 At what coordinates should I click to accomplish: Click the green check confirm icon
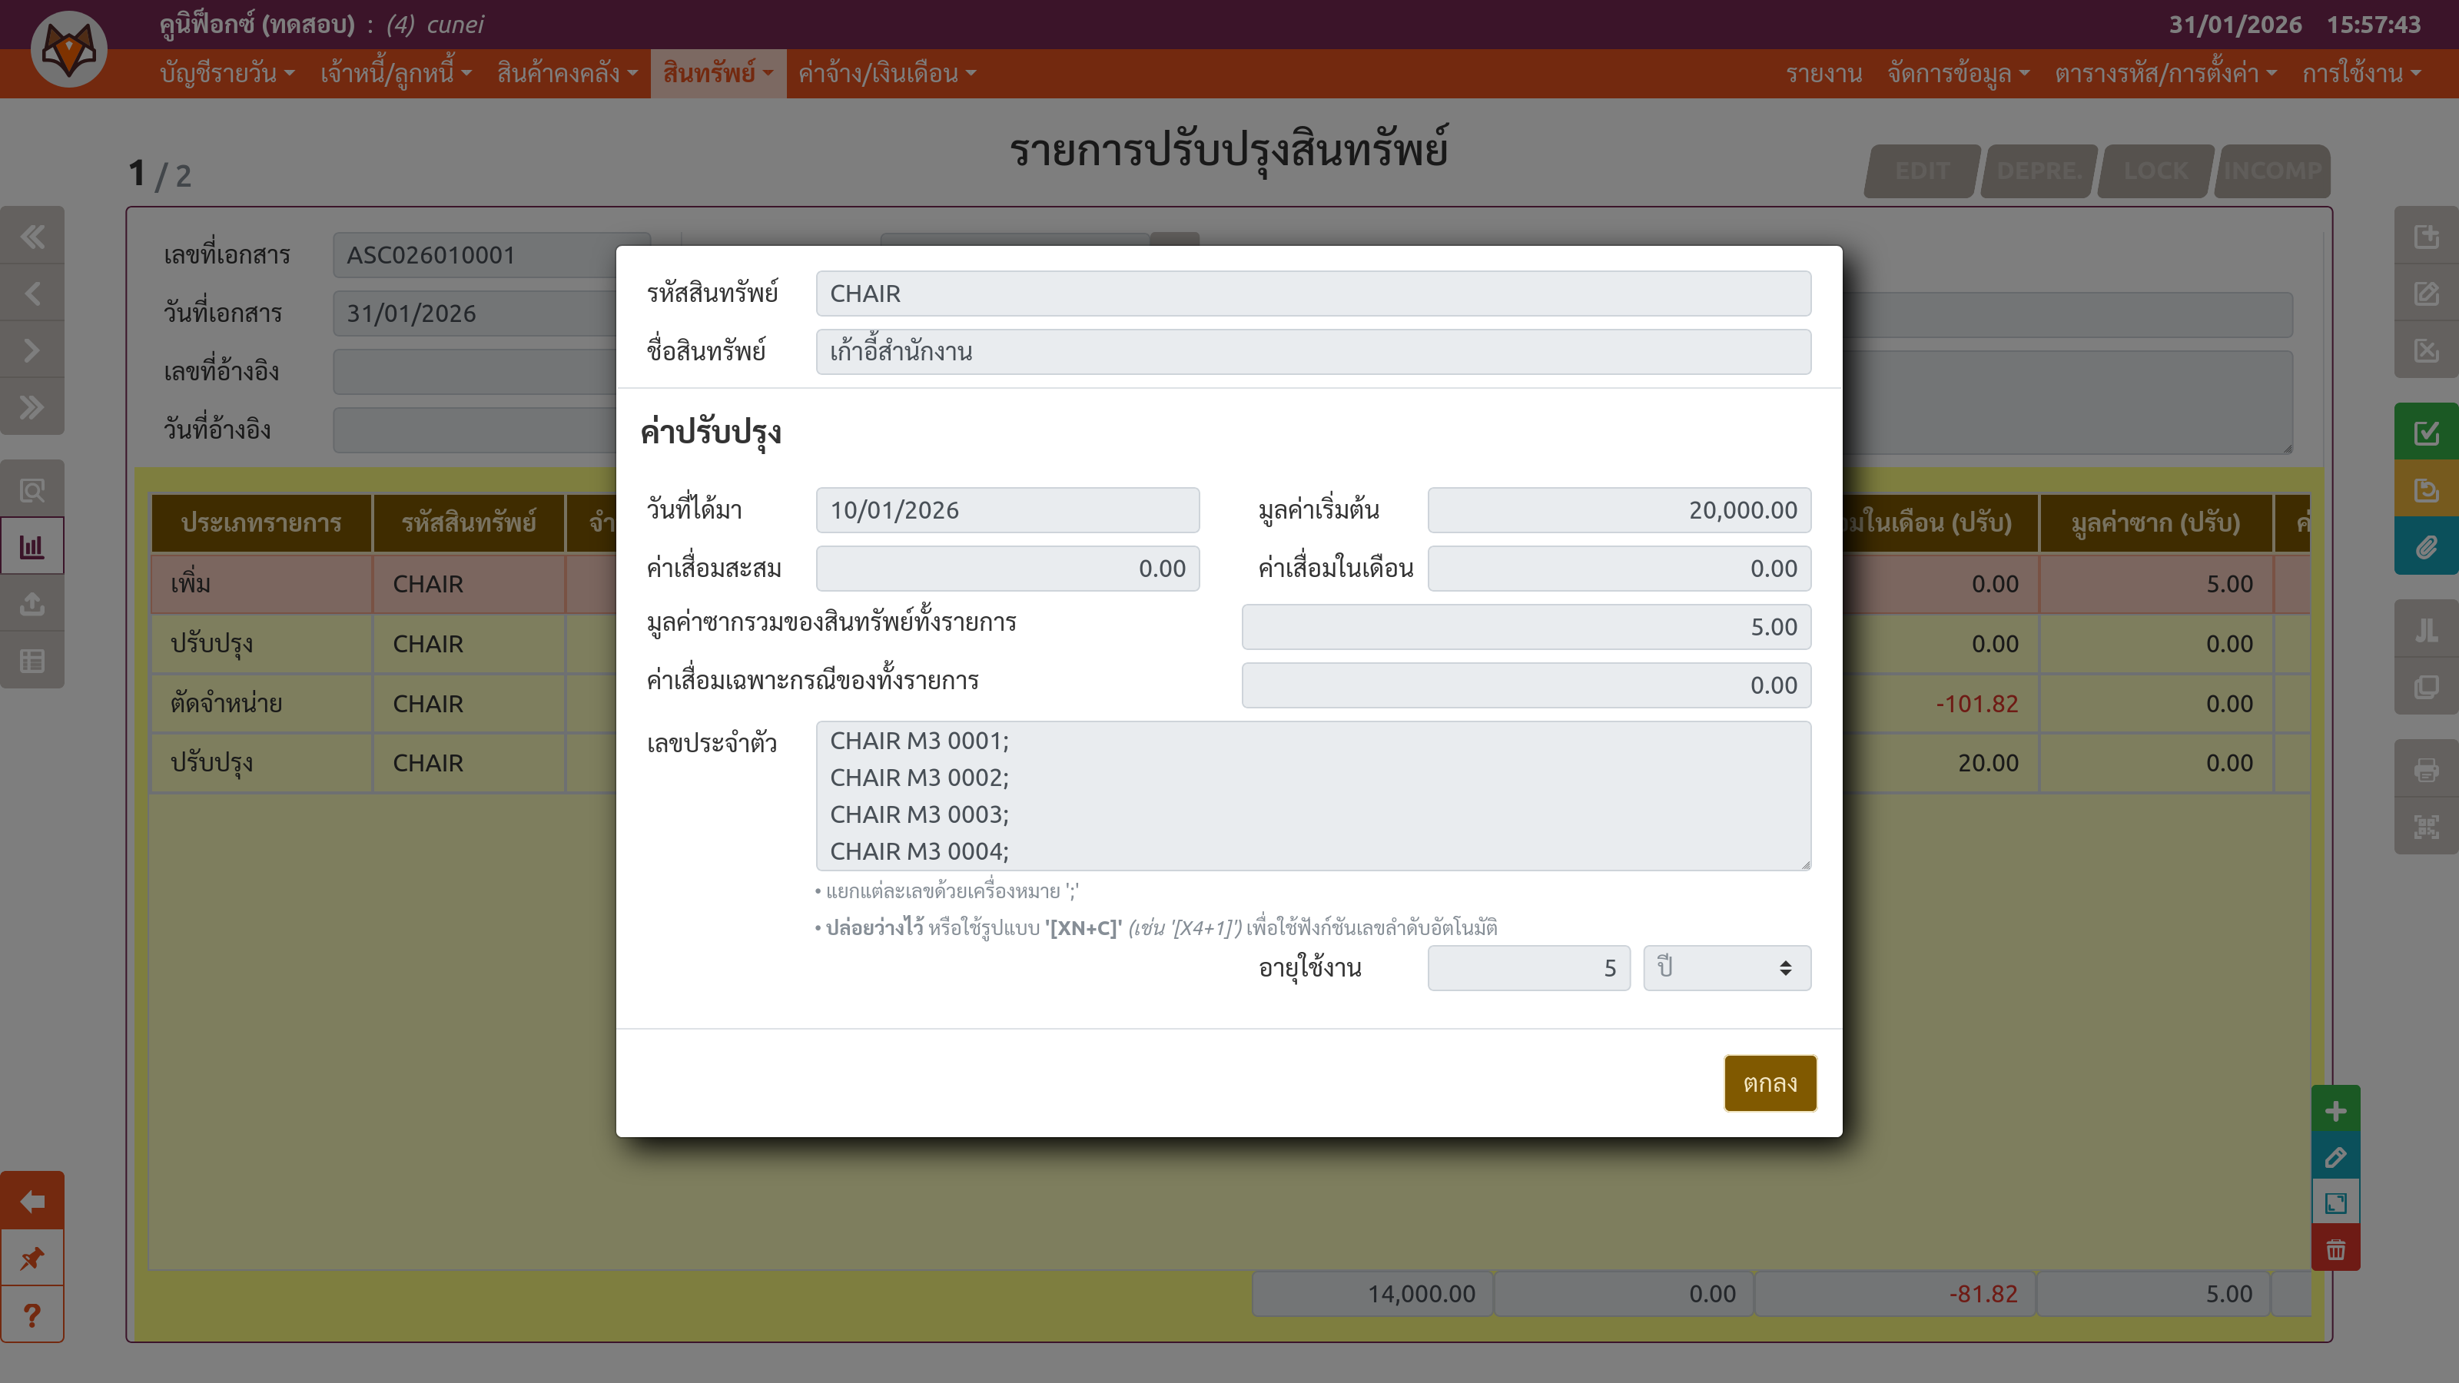2426,433
